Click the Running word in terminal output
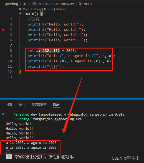This screenshot has height=163, width=144. point(22,119)
